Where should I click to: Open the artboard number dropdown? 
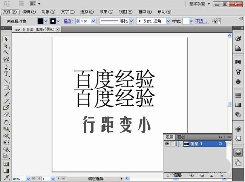pyautogui.click(x=53, y=179)
